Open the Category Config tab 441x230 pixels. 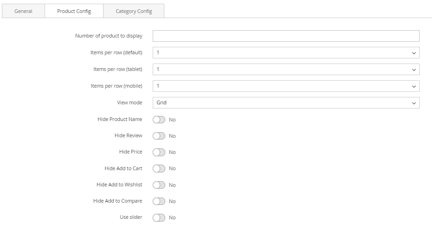[x=134, y=11]
